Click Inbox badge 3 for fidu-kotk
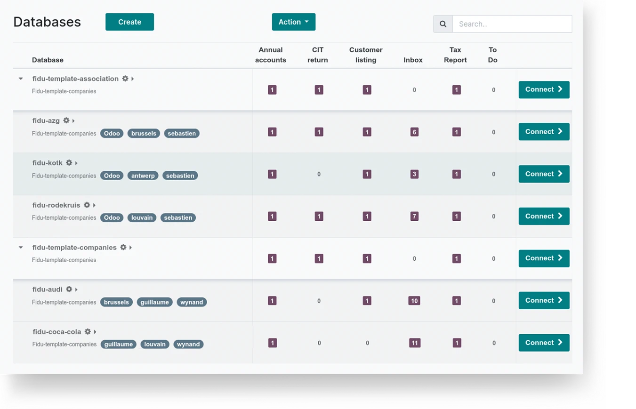This screenshot has height=409, width=636. (414, 174)
